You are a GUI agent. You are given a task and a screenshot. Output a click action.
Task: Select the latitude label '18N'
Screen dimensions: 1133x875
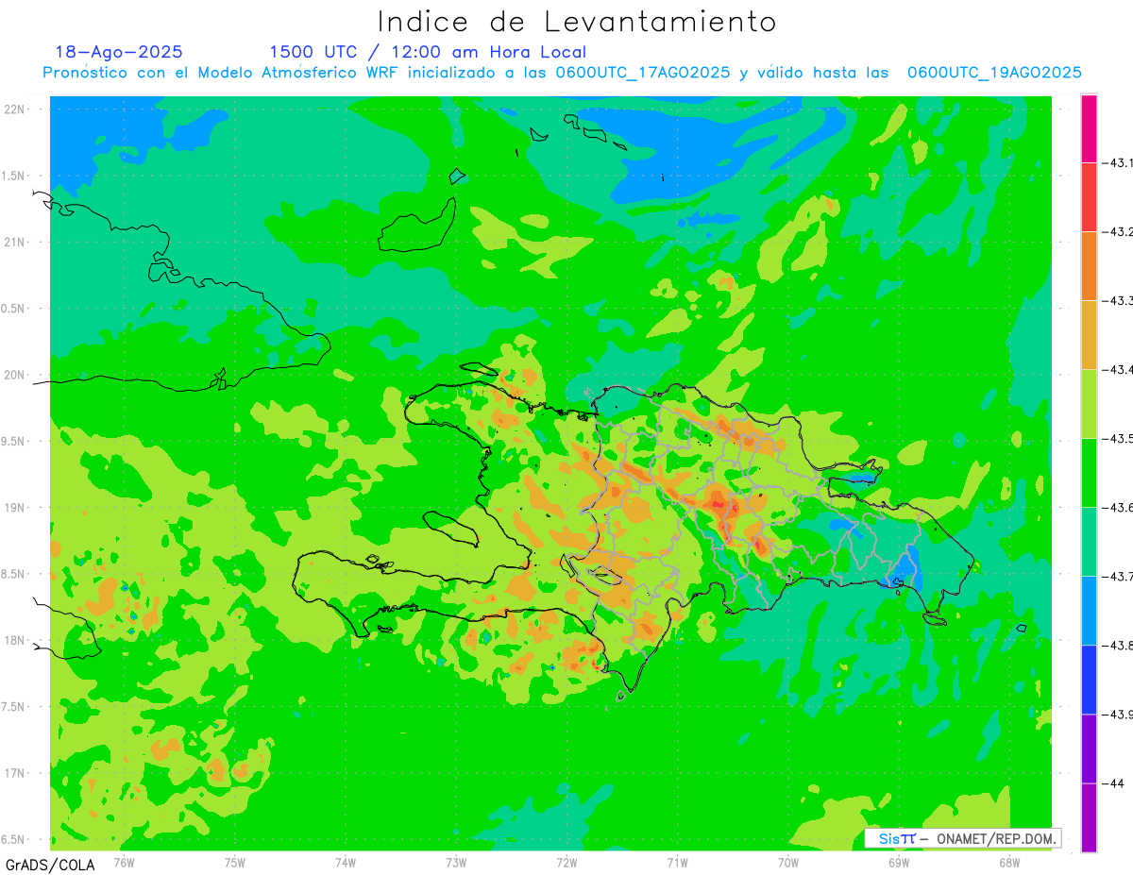(x=16, y=640)
